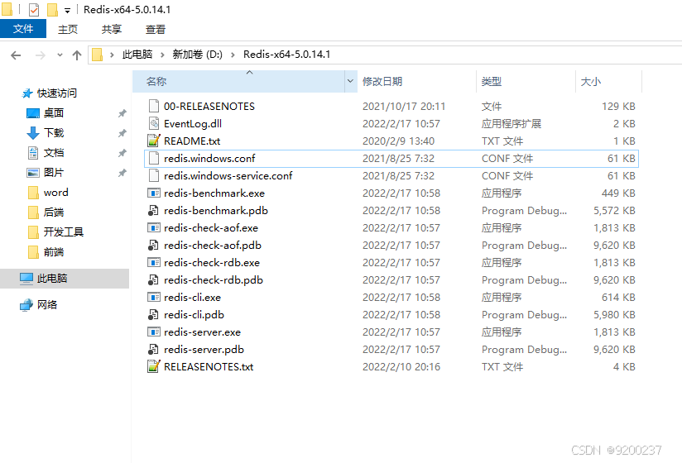
Task: Open 文档 in the quick access list
Action: 54,152
